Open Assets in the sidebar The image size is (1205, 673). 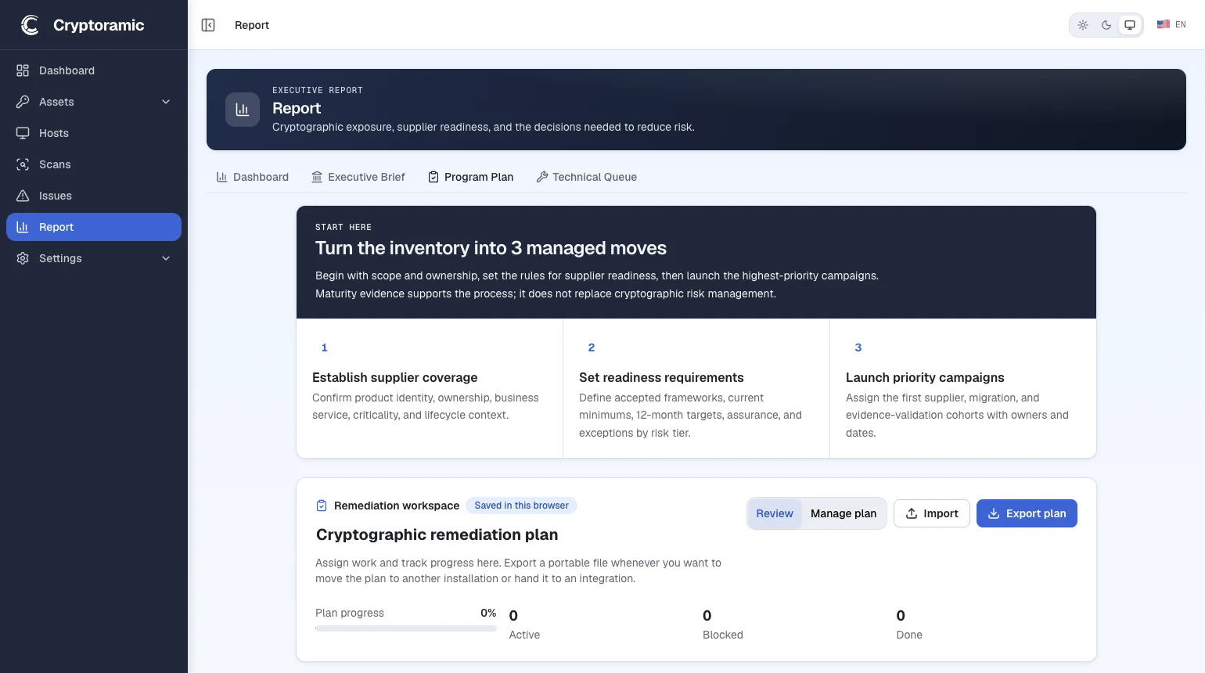click(94, 102)
